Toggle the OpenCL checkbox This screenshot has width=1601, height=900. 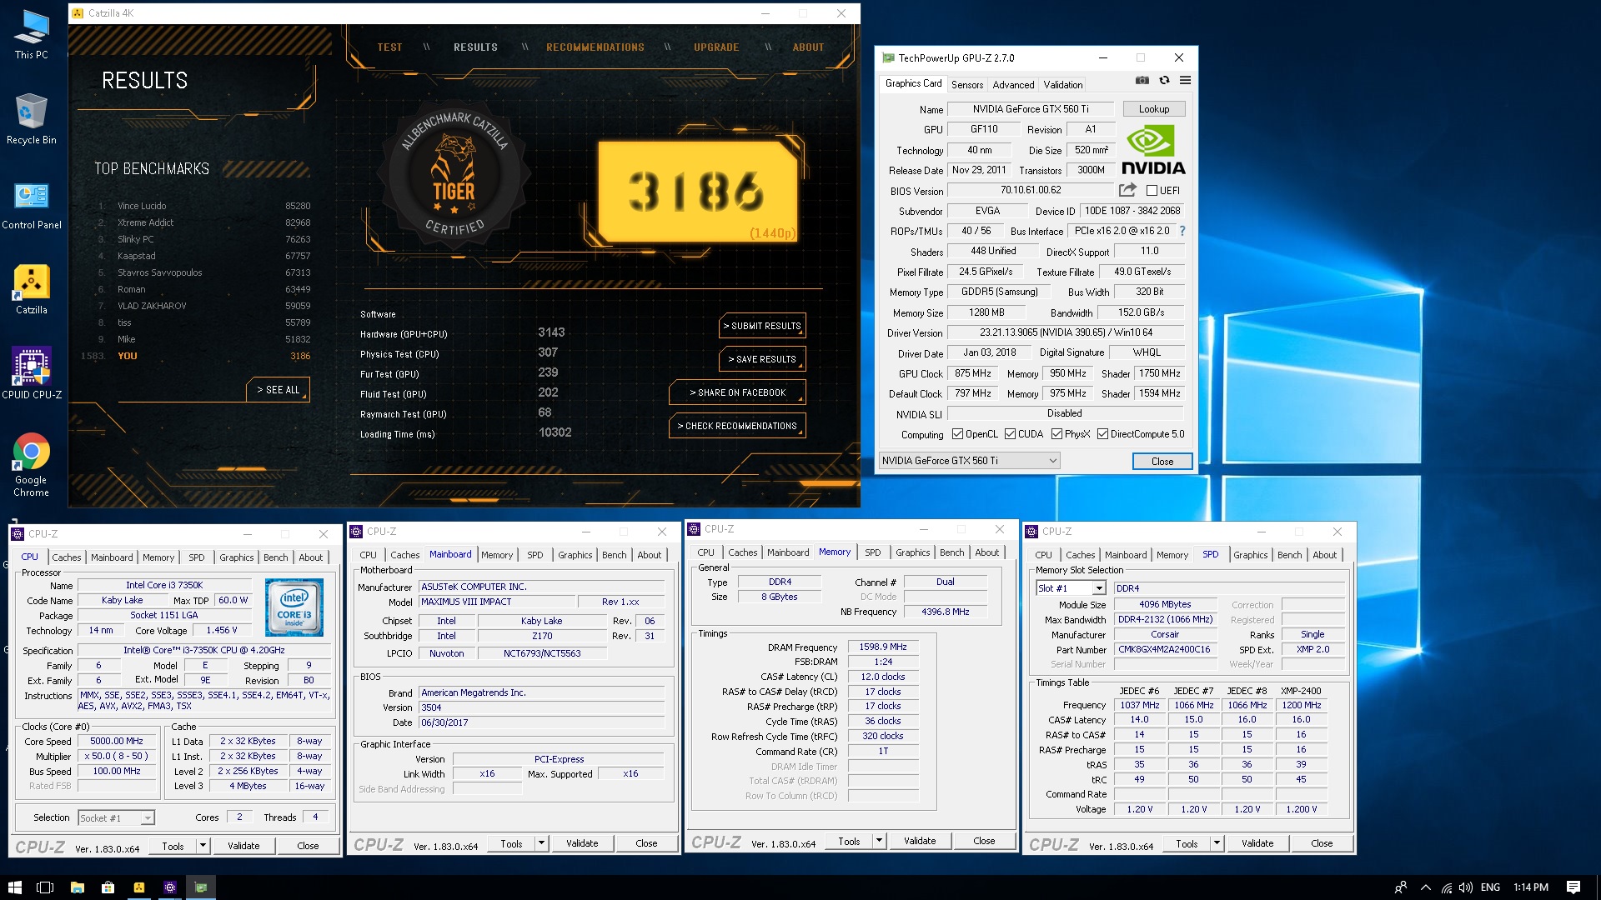click(x=957, y=434)
